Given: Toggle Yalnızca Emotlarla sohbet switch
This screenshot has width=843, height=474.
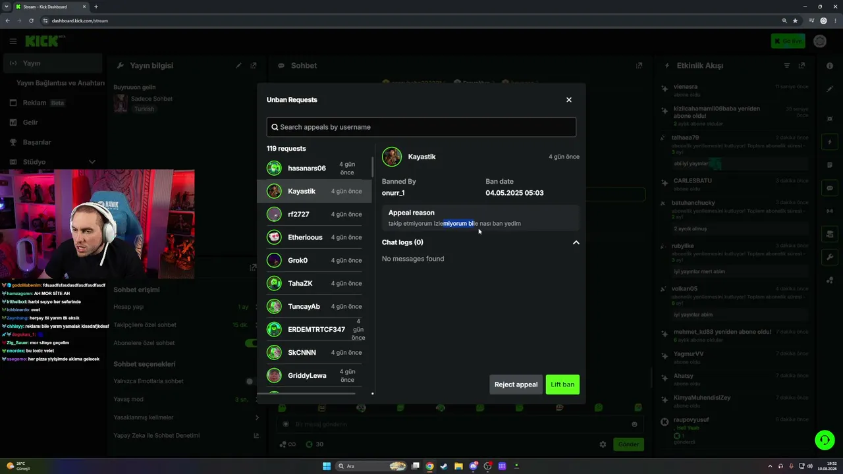Looking at the screenshot, I should coord(250,381).
